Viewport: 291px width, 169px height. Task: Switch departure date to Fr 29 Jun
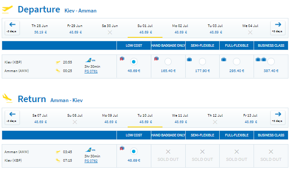click(x=75, y=29)
